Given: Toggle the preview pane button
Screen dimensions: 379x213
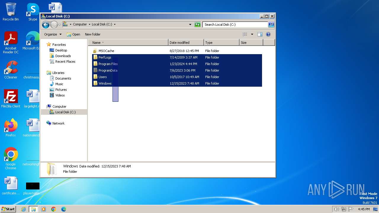Looking at the screenshot, I should tap(260, 34).
